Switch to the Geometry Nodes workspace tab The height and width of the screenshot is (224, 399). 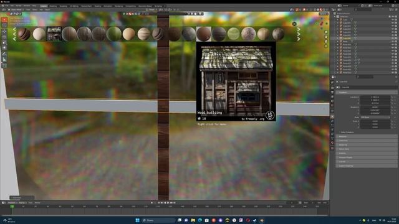click(x=145, y=6)
